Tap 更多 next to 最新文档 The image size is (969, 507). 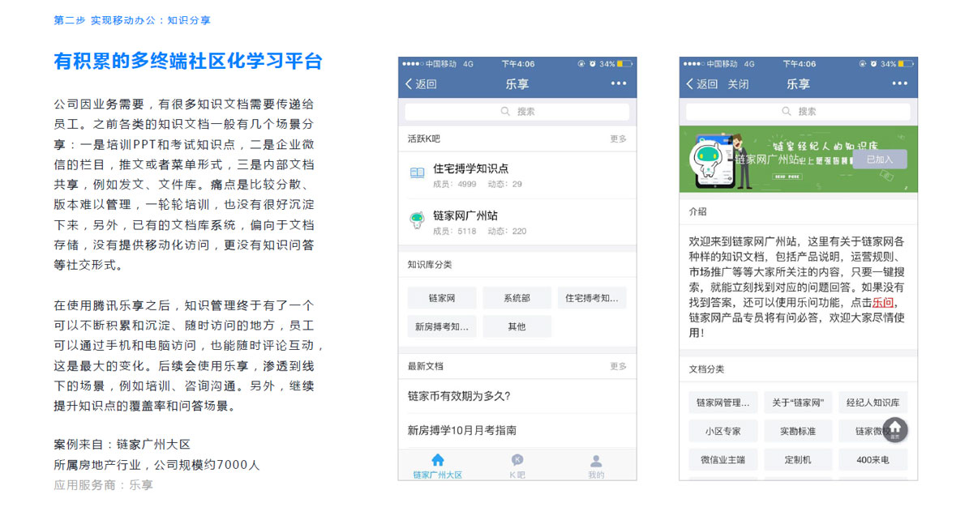tap(618, 366)
